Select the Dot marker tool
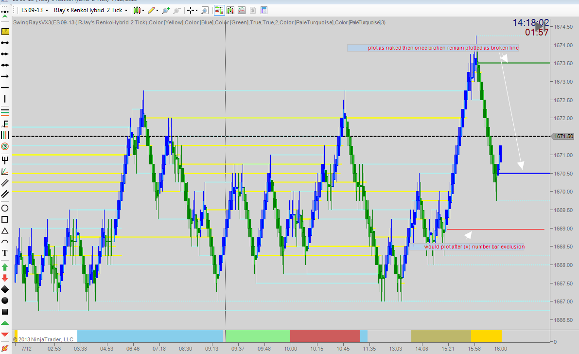The image size is (579, 354). 5,301
